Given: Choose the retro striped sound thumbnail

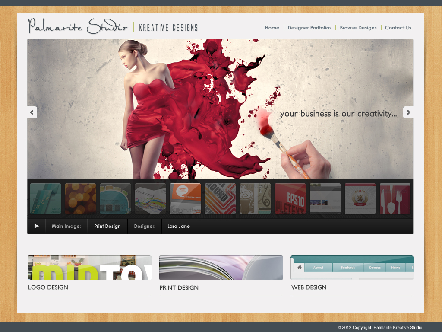Looking at the screenshot, I should [x=220, y=199].
